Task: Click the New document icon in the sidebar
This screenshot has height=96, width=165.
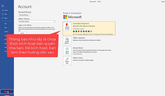Action: tap(3, 14)
